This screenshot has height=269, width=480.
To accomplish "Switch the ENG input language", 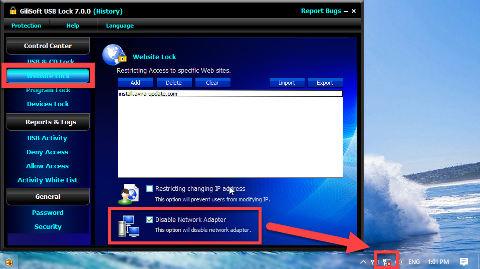I will point(414,262).
